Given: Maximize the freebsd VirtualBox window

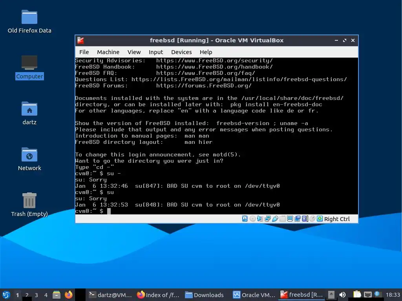Looking at the screenshot, I should click(345, 40).
